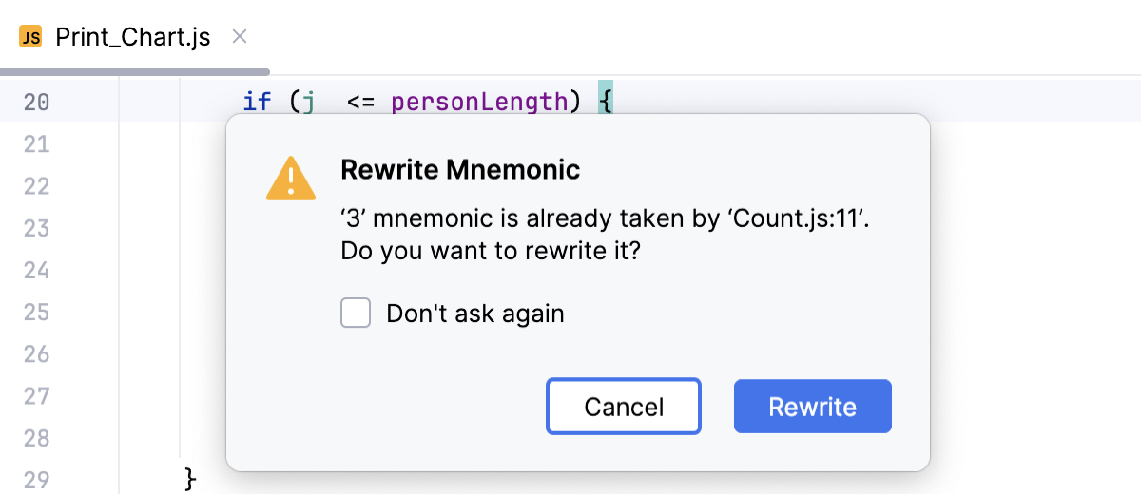Click the yellow warning triangle icon

(x=291, y=178)
